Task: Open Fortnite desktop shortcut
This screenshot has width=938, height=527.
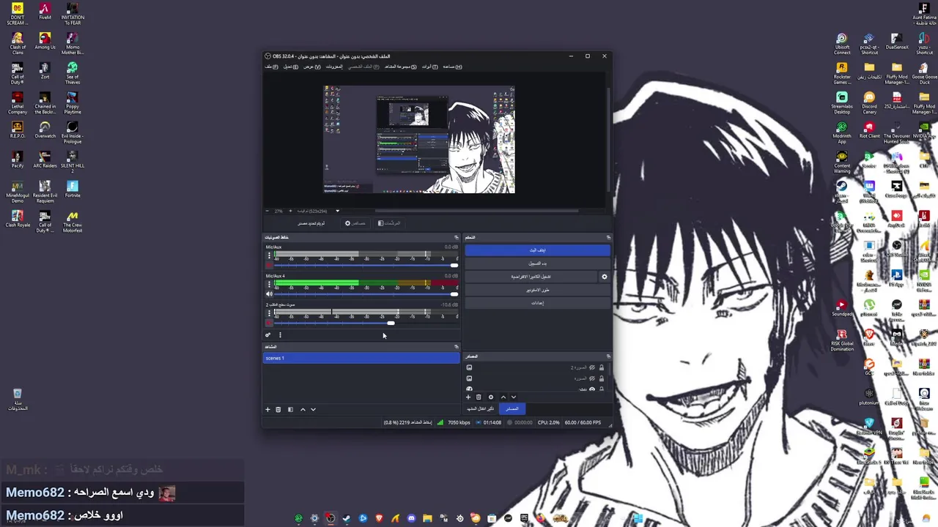Action: coord(72,189)
